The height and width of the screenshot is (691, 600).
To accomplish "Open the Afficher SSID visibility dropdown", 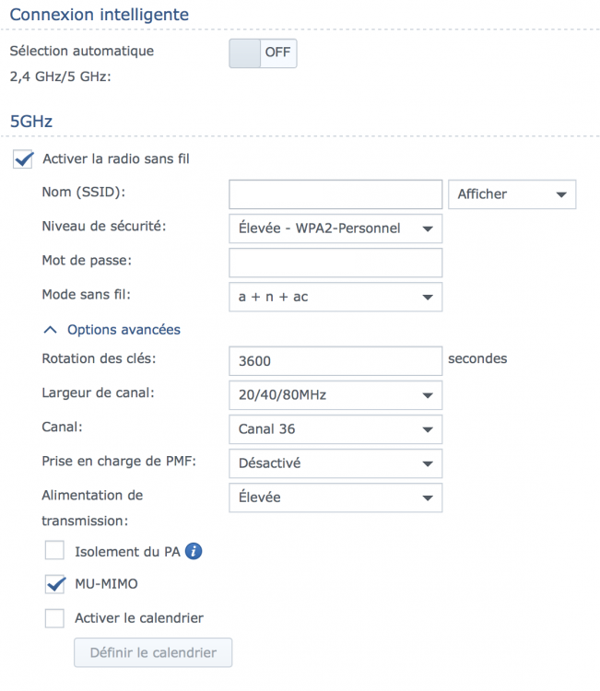I will point(512,194).
